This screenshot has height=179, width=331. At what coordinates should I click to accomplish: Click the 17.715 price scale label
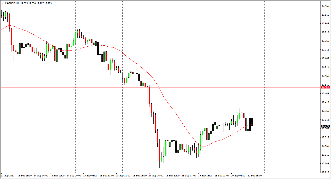pos(325,50)
